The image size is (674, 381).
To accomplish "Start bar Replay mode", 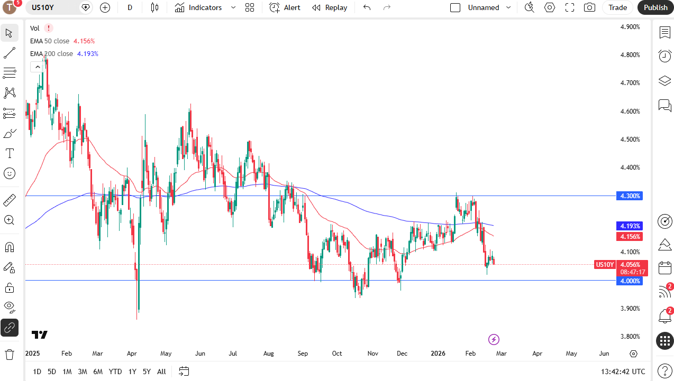I will click(x=330, y=7).
